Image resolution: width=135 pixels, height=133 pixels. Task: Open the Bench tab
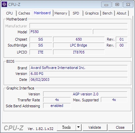(107, 13)
